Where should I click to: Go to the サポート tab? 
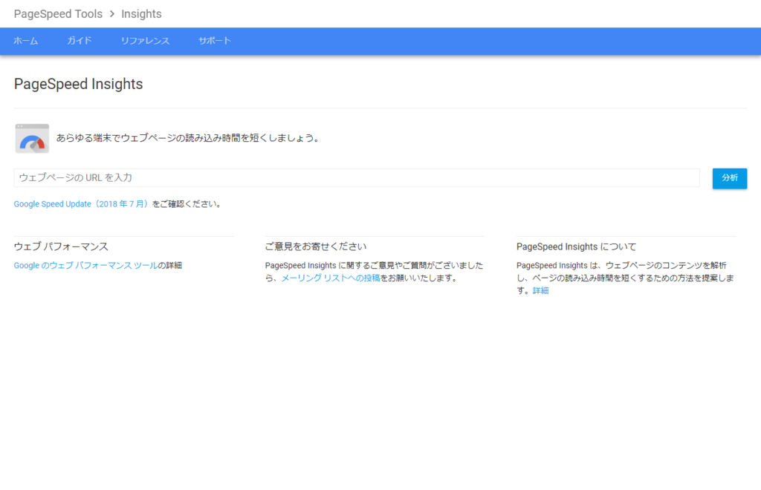point(215,41)
